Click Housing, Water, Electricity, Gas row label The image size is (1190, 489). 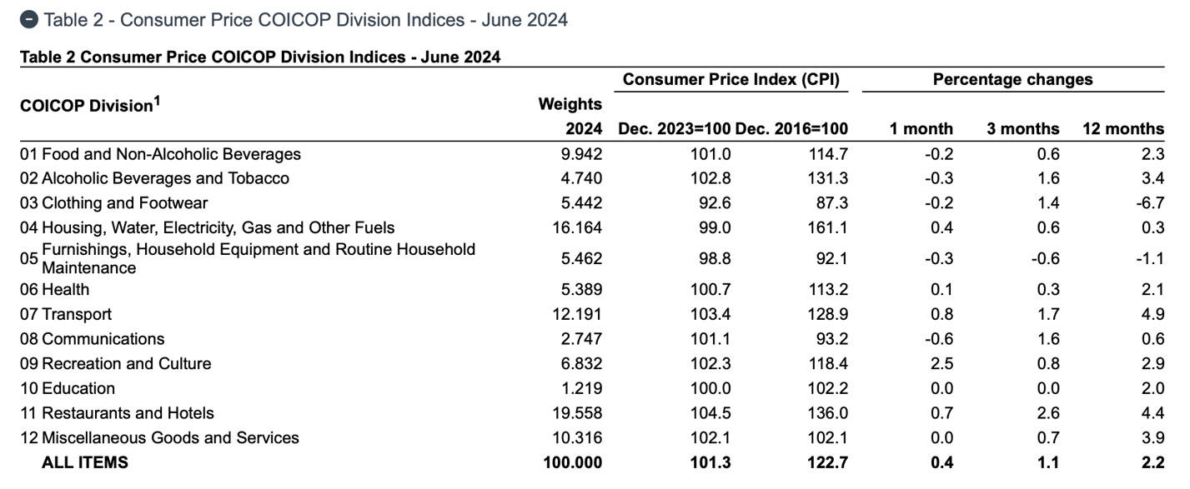tap(218, 227)
